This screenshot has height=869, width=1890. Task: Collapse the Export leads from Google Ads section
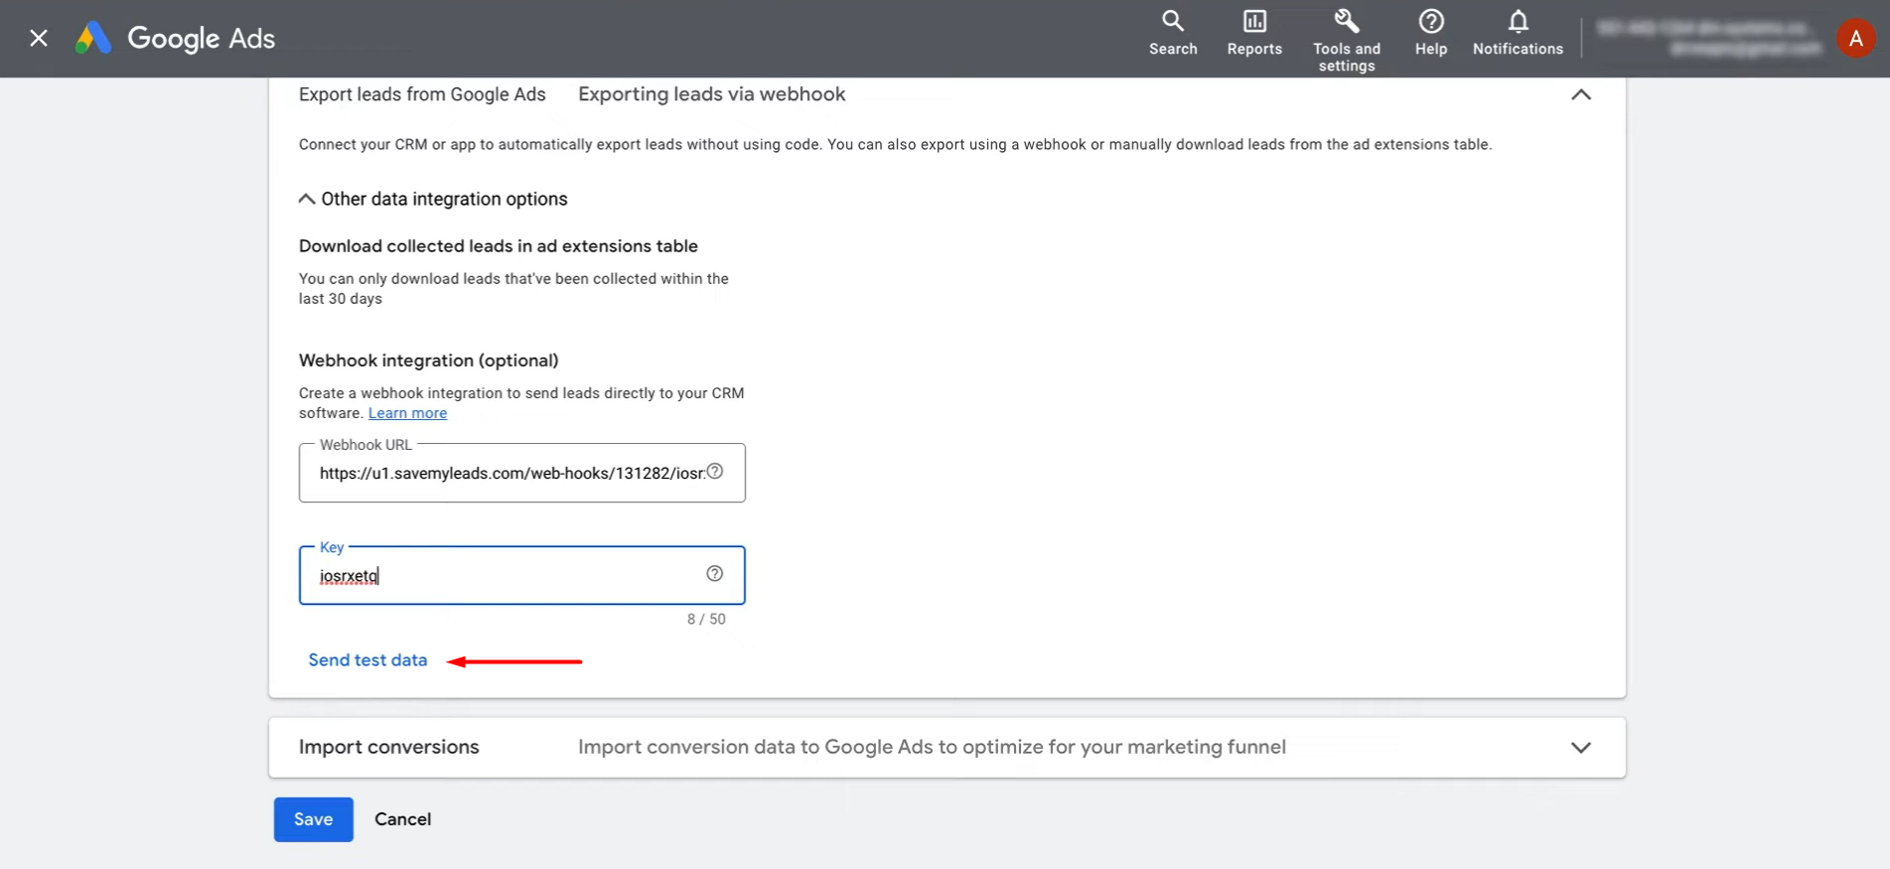pyautogui.click(x=1580, y=94)
